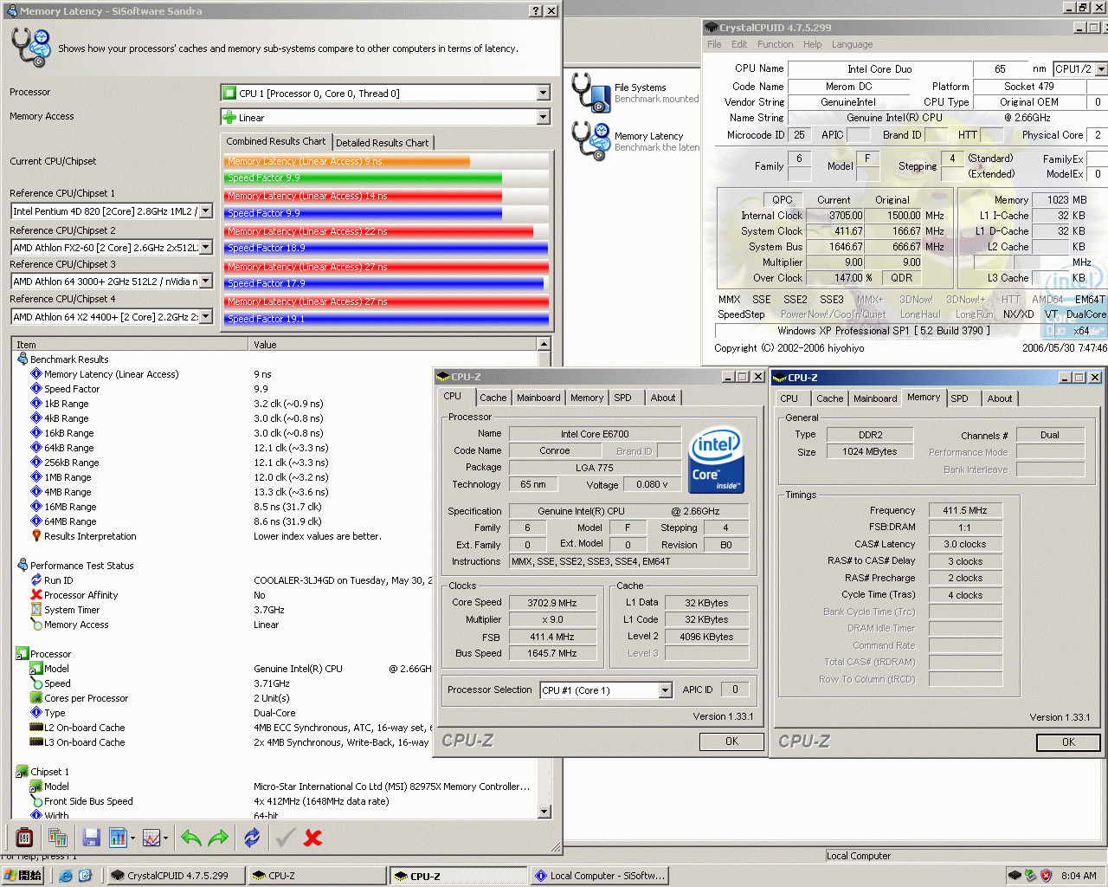Undo using the green left-arrow icon
Viewport: 1108px width, 887px height.
coord(190,838)
